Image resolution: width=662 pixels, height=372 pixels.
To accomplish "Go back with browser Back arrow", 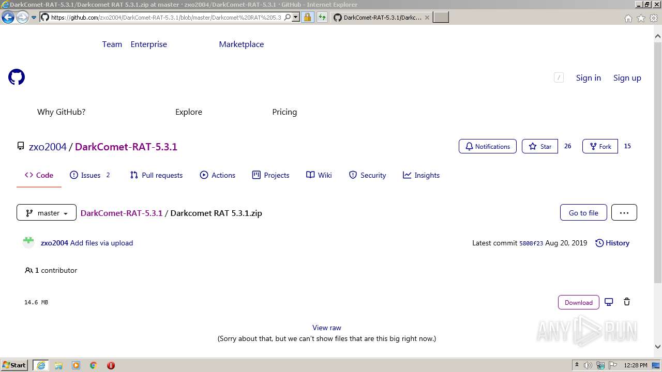I will 8,18.
